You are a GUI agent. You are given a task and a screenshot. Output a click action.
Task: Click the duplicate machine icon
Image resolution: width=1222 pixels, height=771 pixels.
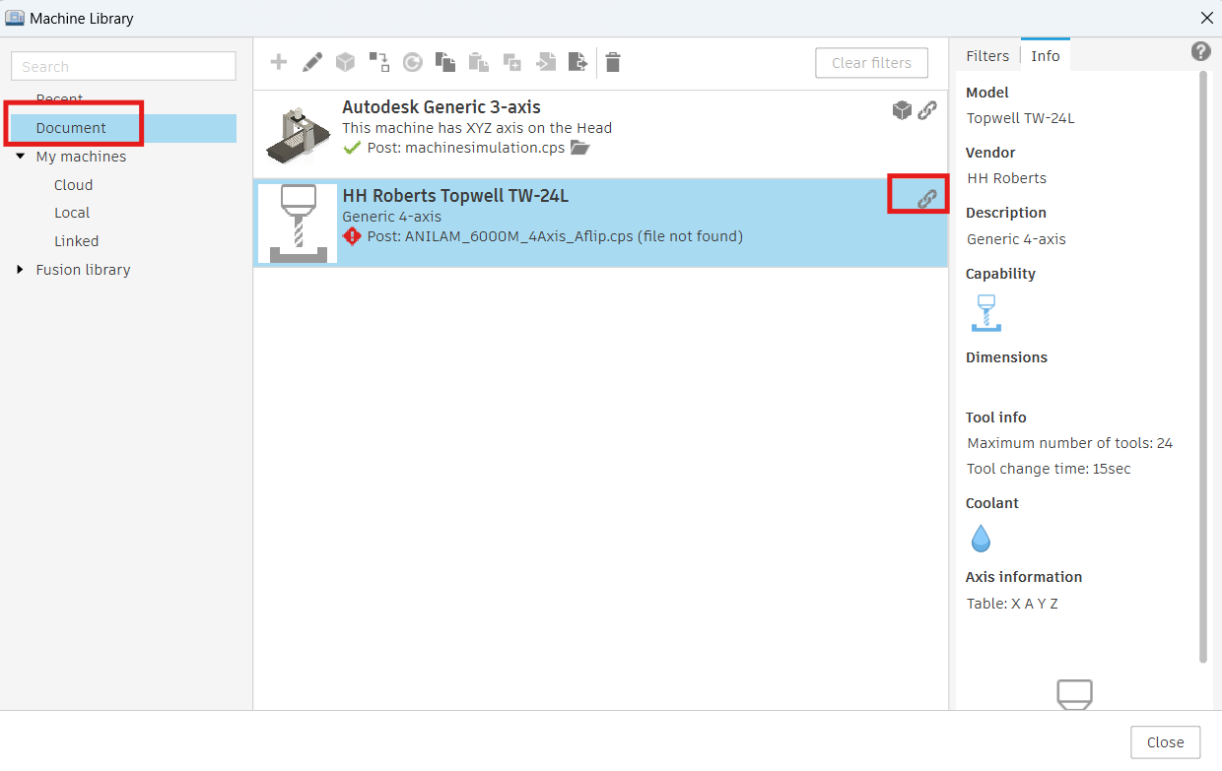(x=512, y=62)
